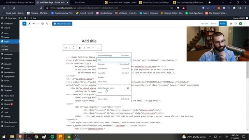
Task: Click the blue block inserter plus button
Action: click(x=24, y=24)
